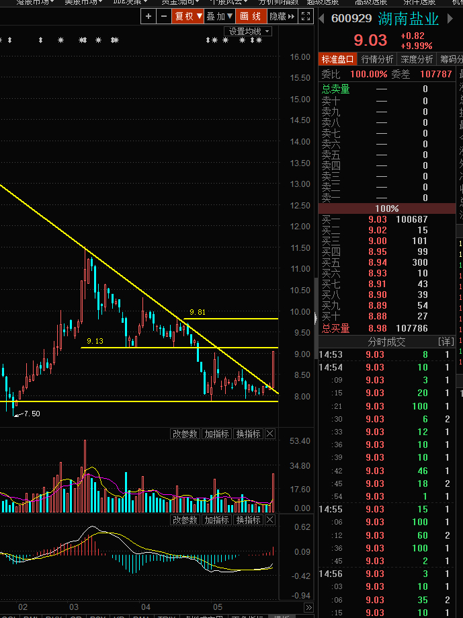Image resolution: width=463 pixels, height=618 pixels.
Task: Click the stock code 600929
Action: (x=351, y=18)
